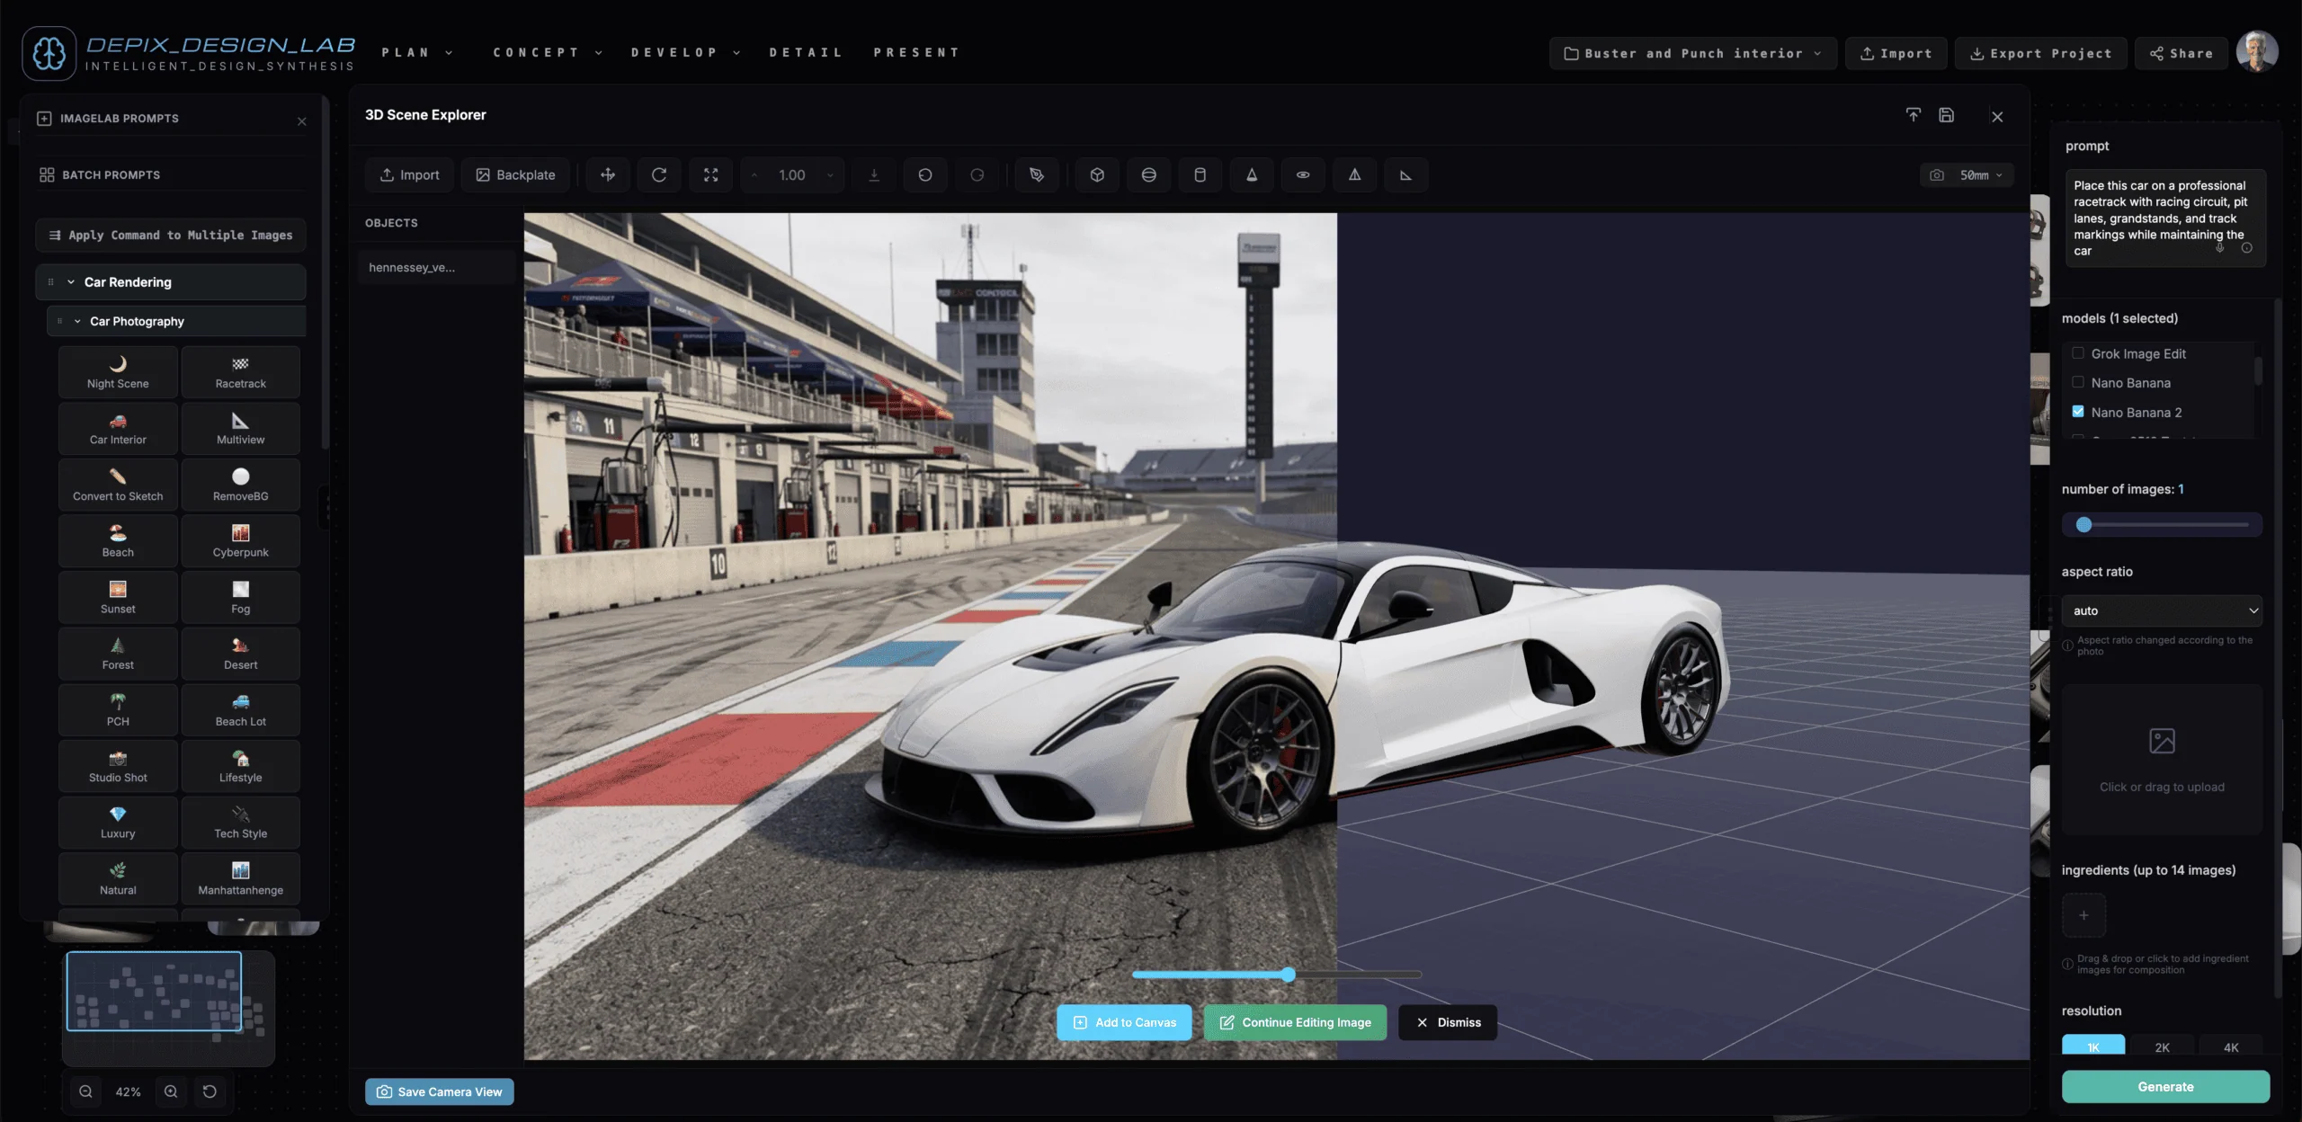This screenshot has width=2302, height=1122.
Task: Click the Generate button
Action: tap(2165, 1086)
